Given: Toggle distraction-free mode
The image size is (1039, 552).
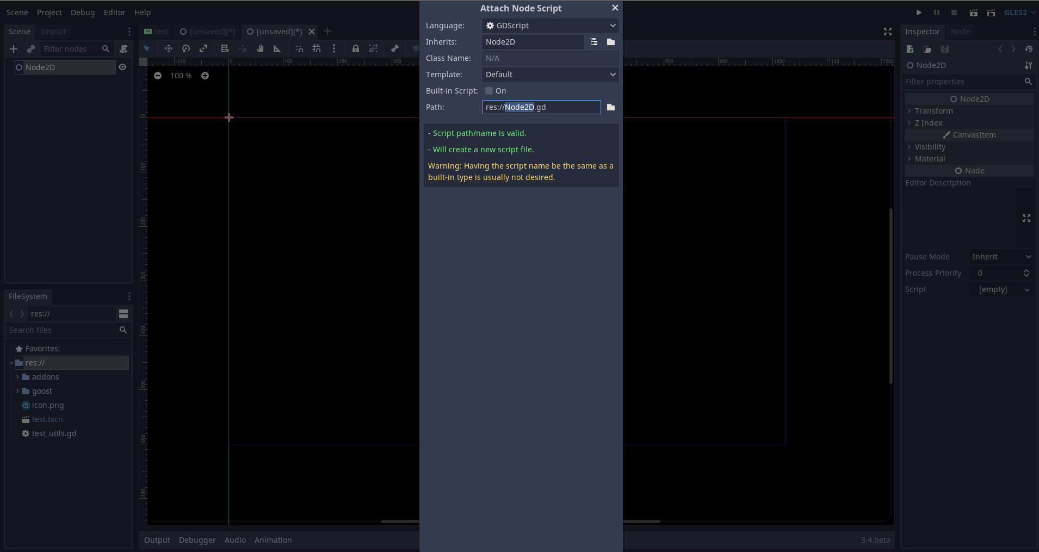Looking at the screenshot, I should (887, 32).
